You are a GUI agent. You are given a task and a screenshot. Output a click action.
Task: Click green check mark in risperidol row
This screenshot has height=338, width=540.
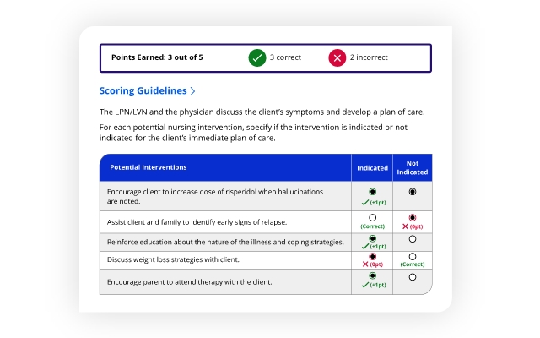coord(364,203)
